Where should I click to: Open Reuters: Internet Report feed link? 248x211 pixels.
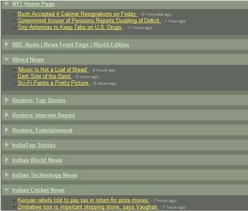click(43, 115)
